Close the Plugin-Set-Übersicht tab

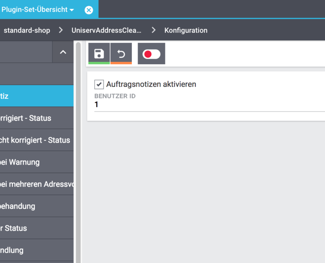click(89, 10)
